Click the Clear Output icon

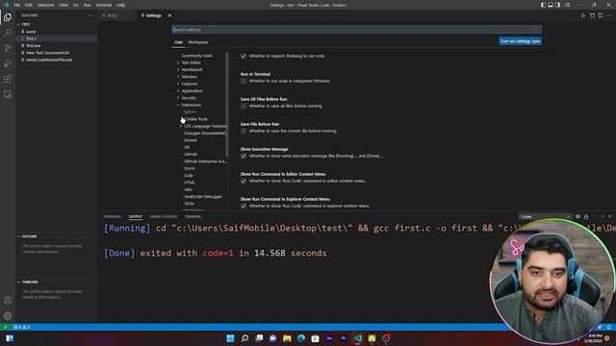(577, 216)
